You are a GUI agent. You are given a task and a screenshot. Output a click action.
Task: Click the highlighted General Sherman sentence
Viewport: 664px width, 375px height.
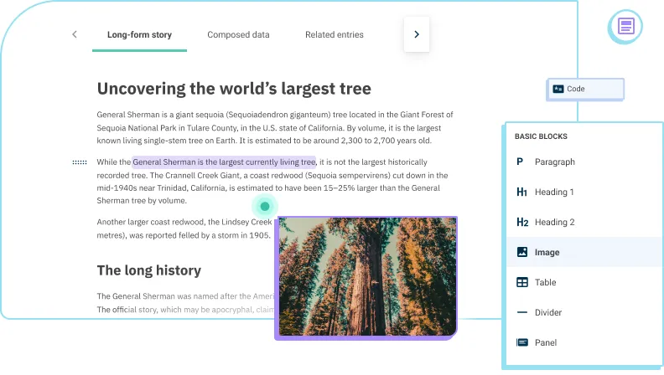(x=224, y=162)
